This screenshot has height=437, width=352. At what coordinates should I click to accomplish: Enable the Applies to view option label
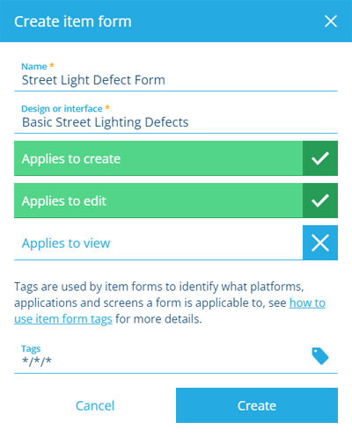[66, 244]
